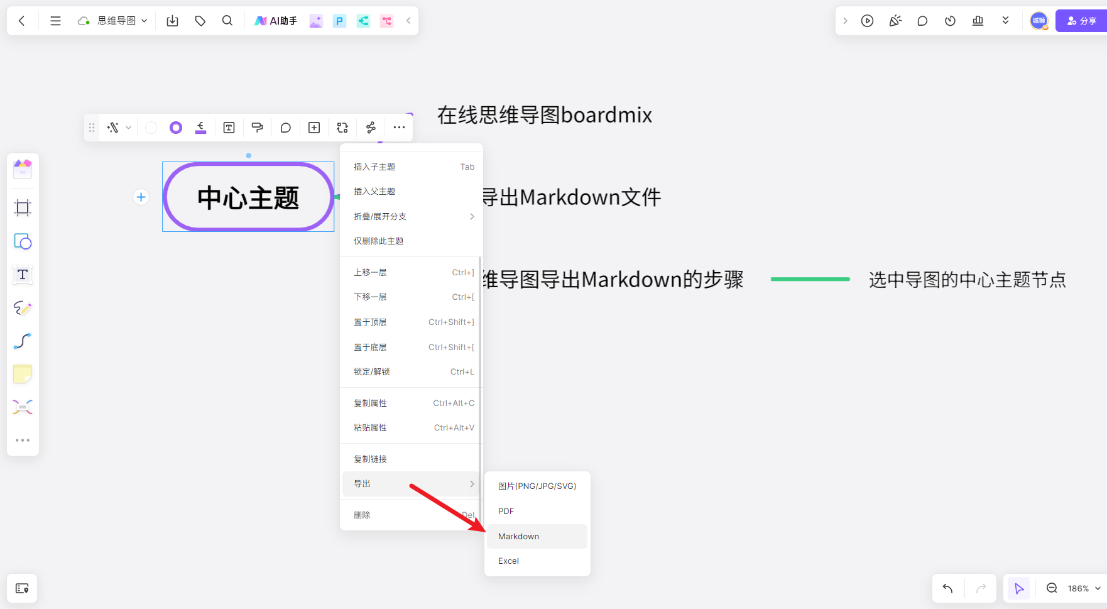Collapse the top toolbar with left chevron
The height and width of the screenshot is (609, 1107).
(x=408, y=21)
